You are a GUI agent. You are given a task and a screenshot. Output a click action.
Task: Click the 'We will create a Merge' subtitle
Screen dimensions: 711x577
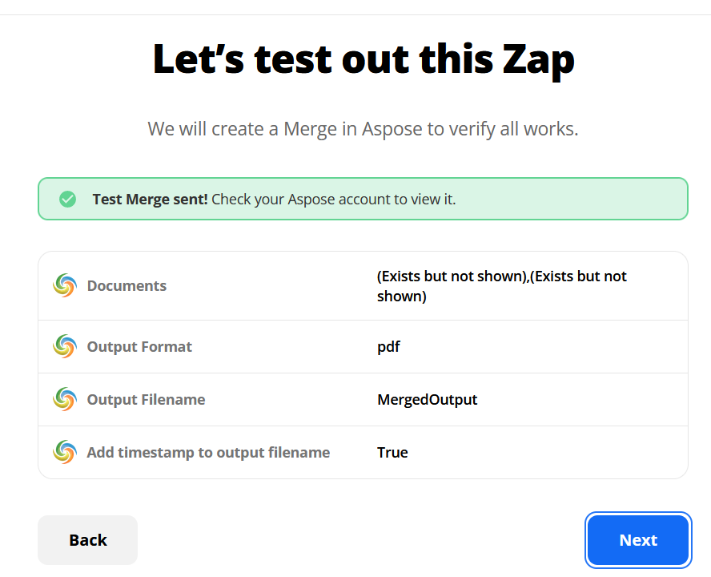(x=363, y=129)
